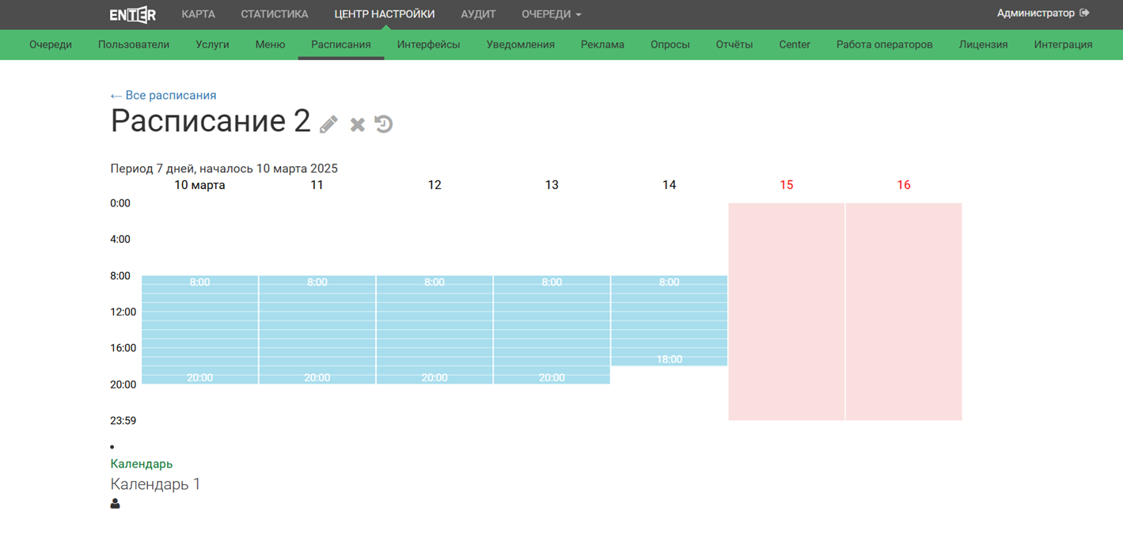Open the СТАТИСТИКА top menu
The image size is (1123, 545).
[274, 14]
